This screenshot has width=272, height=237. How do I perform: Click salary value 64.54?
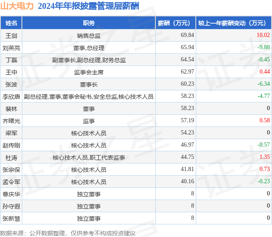[187, 59]
